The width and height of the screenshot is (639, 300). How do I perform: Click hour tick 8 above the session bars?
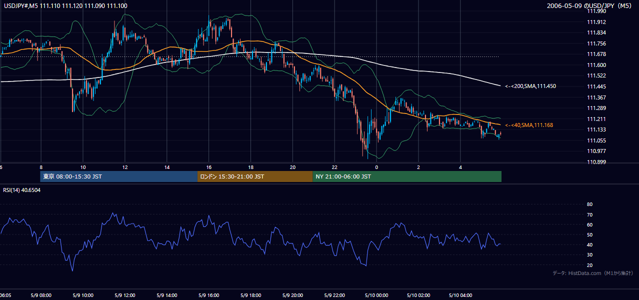point(41,167)
